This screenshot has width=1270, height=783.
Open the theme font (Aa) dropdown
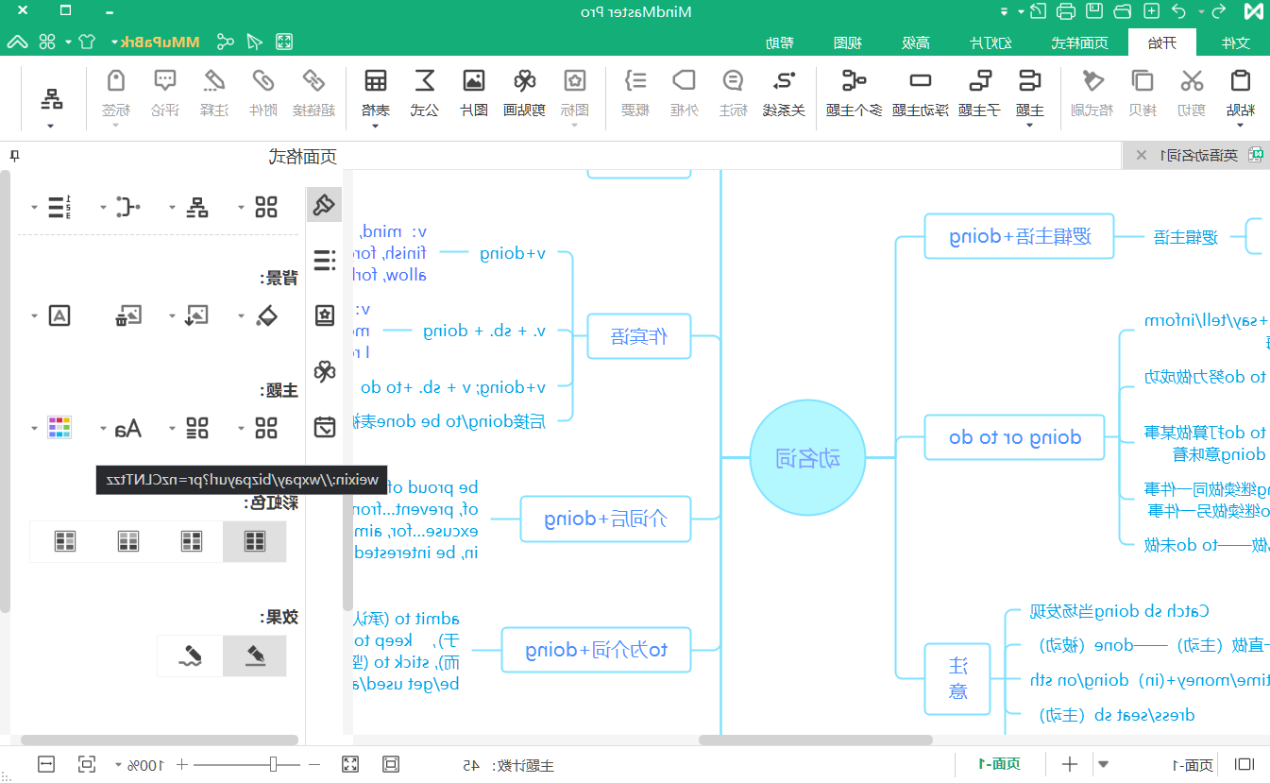click(x=103, y=429)
